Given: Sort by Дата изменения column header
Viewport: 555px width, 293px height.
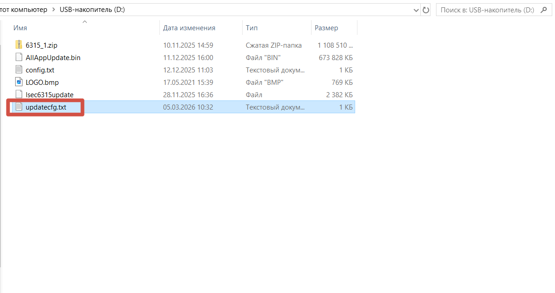Looking at the screenshot, I should pyautogui.click(x=189, y=28).
